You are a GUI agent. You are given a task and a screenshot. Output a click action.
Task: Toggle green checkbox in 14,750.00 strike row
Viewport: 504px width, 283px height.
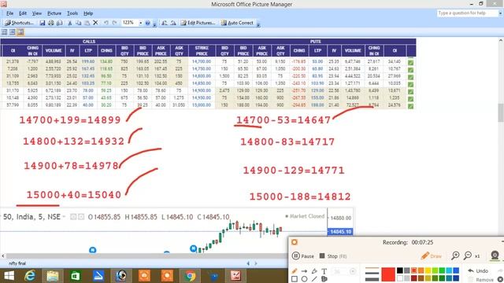tap(410, 70)
